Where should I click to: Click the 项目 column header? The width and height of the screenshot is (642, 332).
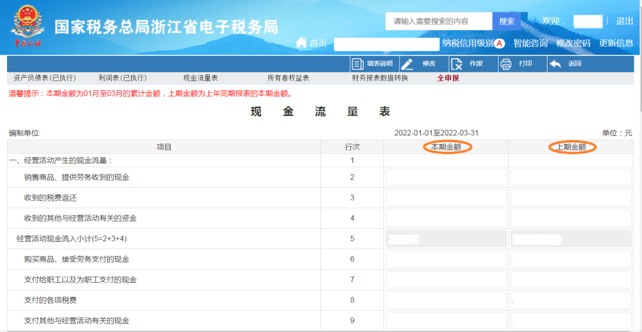coord(164,147)
